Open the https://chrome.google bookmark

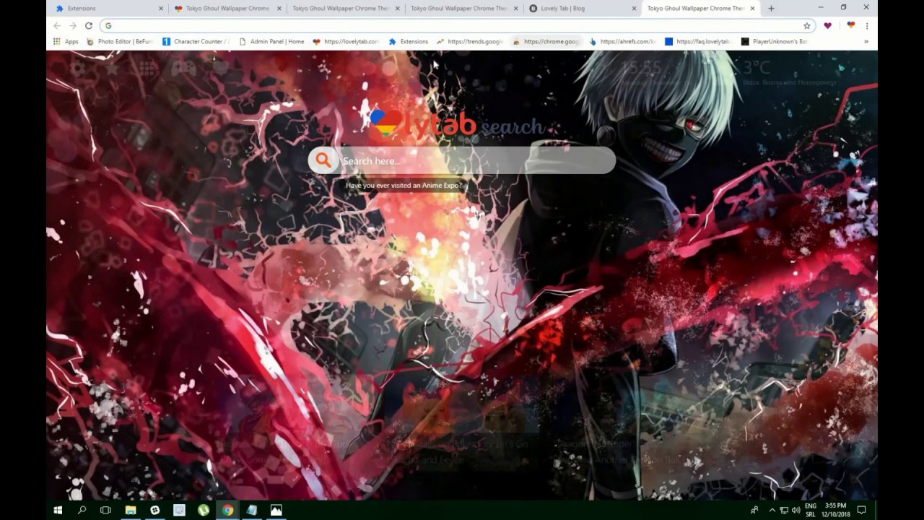coord(546,42)
